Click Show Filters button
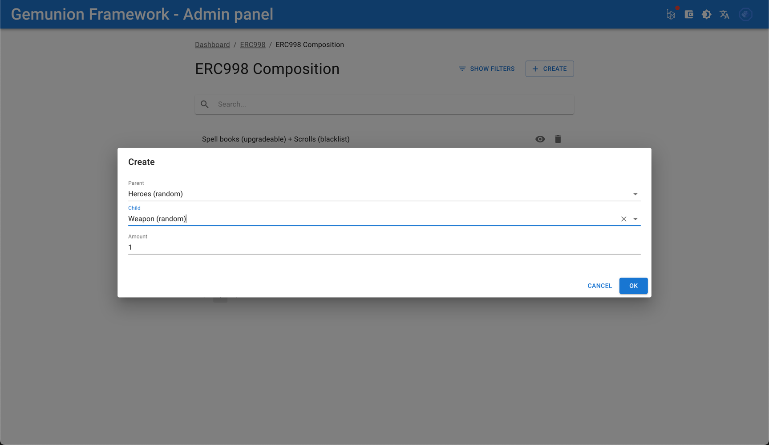The image size is (769, 445). point(487,69)
